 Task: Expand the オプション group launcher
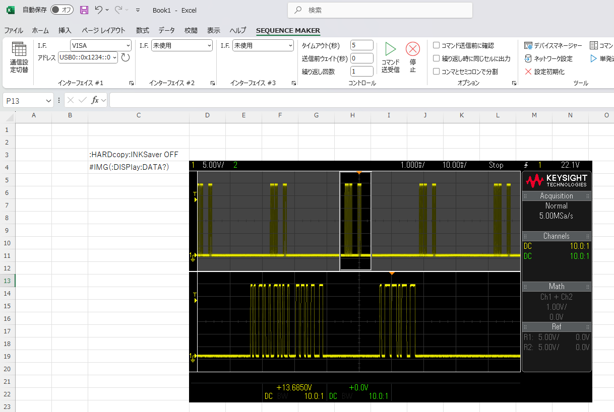point(514,83)
